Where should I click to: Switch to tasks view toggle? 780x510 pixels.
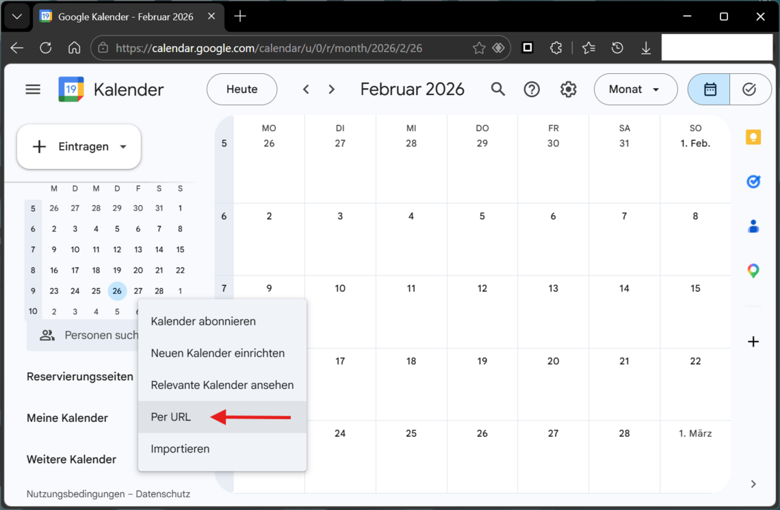coord(749,90)
